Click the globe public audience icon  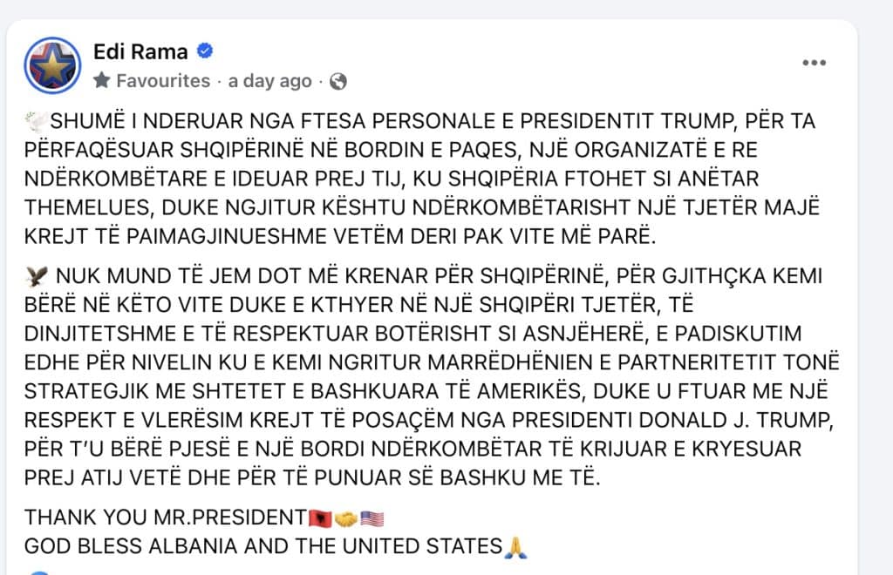click(x=338, y=81)
